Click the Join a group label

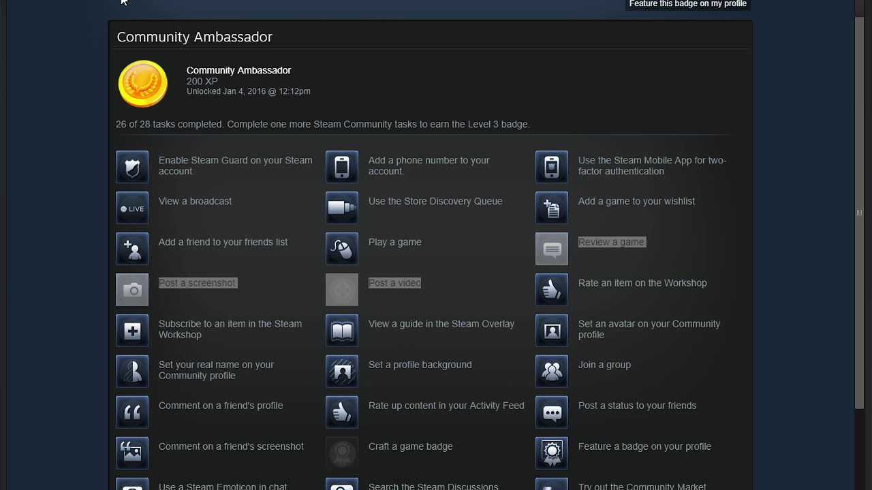[604, 365]
